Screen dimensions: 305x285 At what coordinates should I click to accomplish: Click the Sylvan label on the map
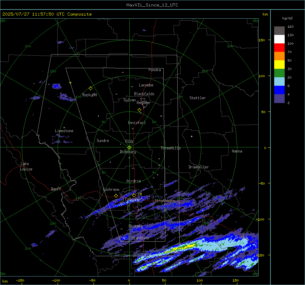[x=129, y=100]
